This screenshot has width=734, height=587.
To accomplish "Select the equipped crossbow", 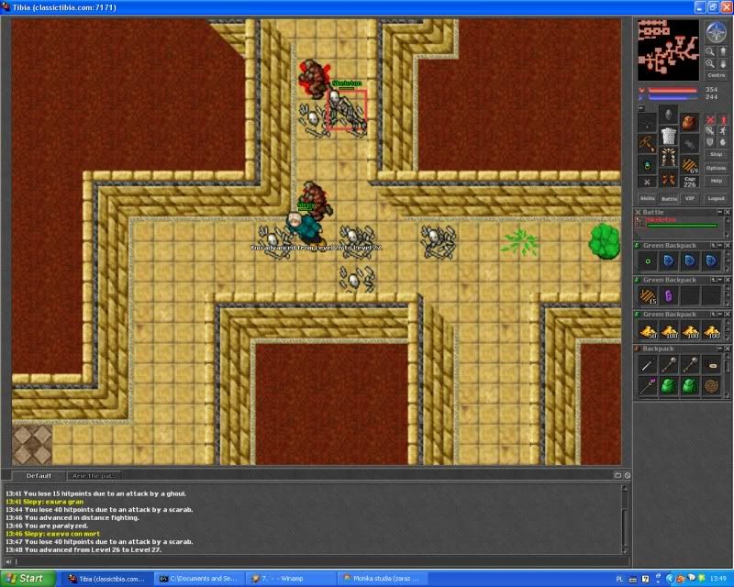I will 648,144.
